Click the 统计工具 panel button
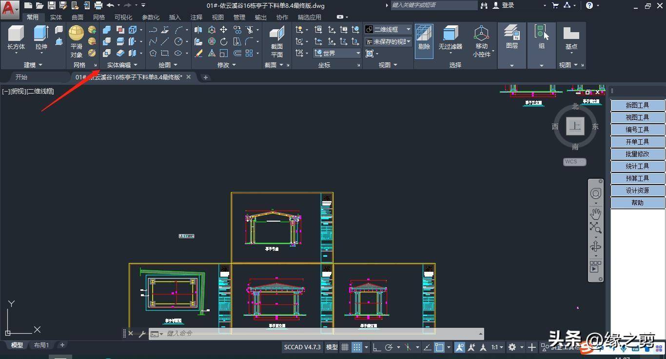Image resolution: width=666 pixels, height=359 pixels. 638,166
